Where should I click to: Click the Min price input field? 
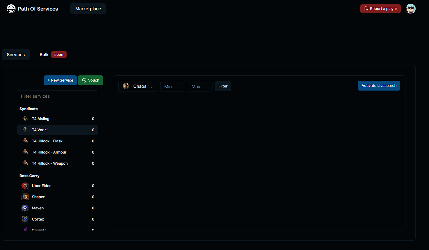click(173, 87)
